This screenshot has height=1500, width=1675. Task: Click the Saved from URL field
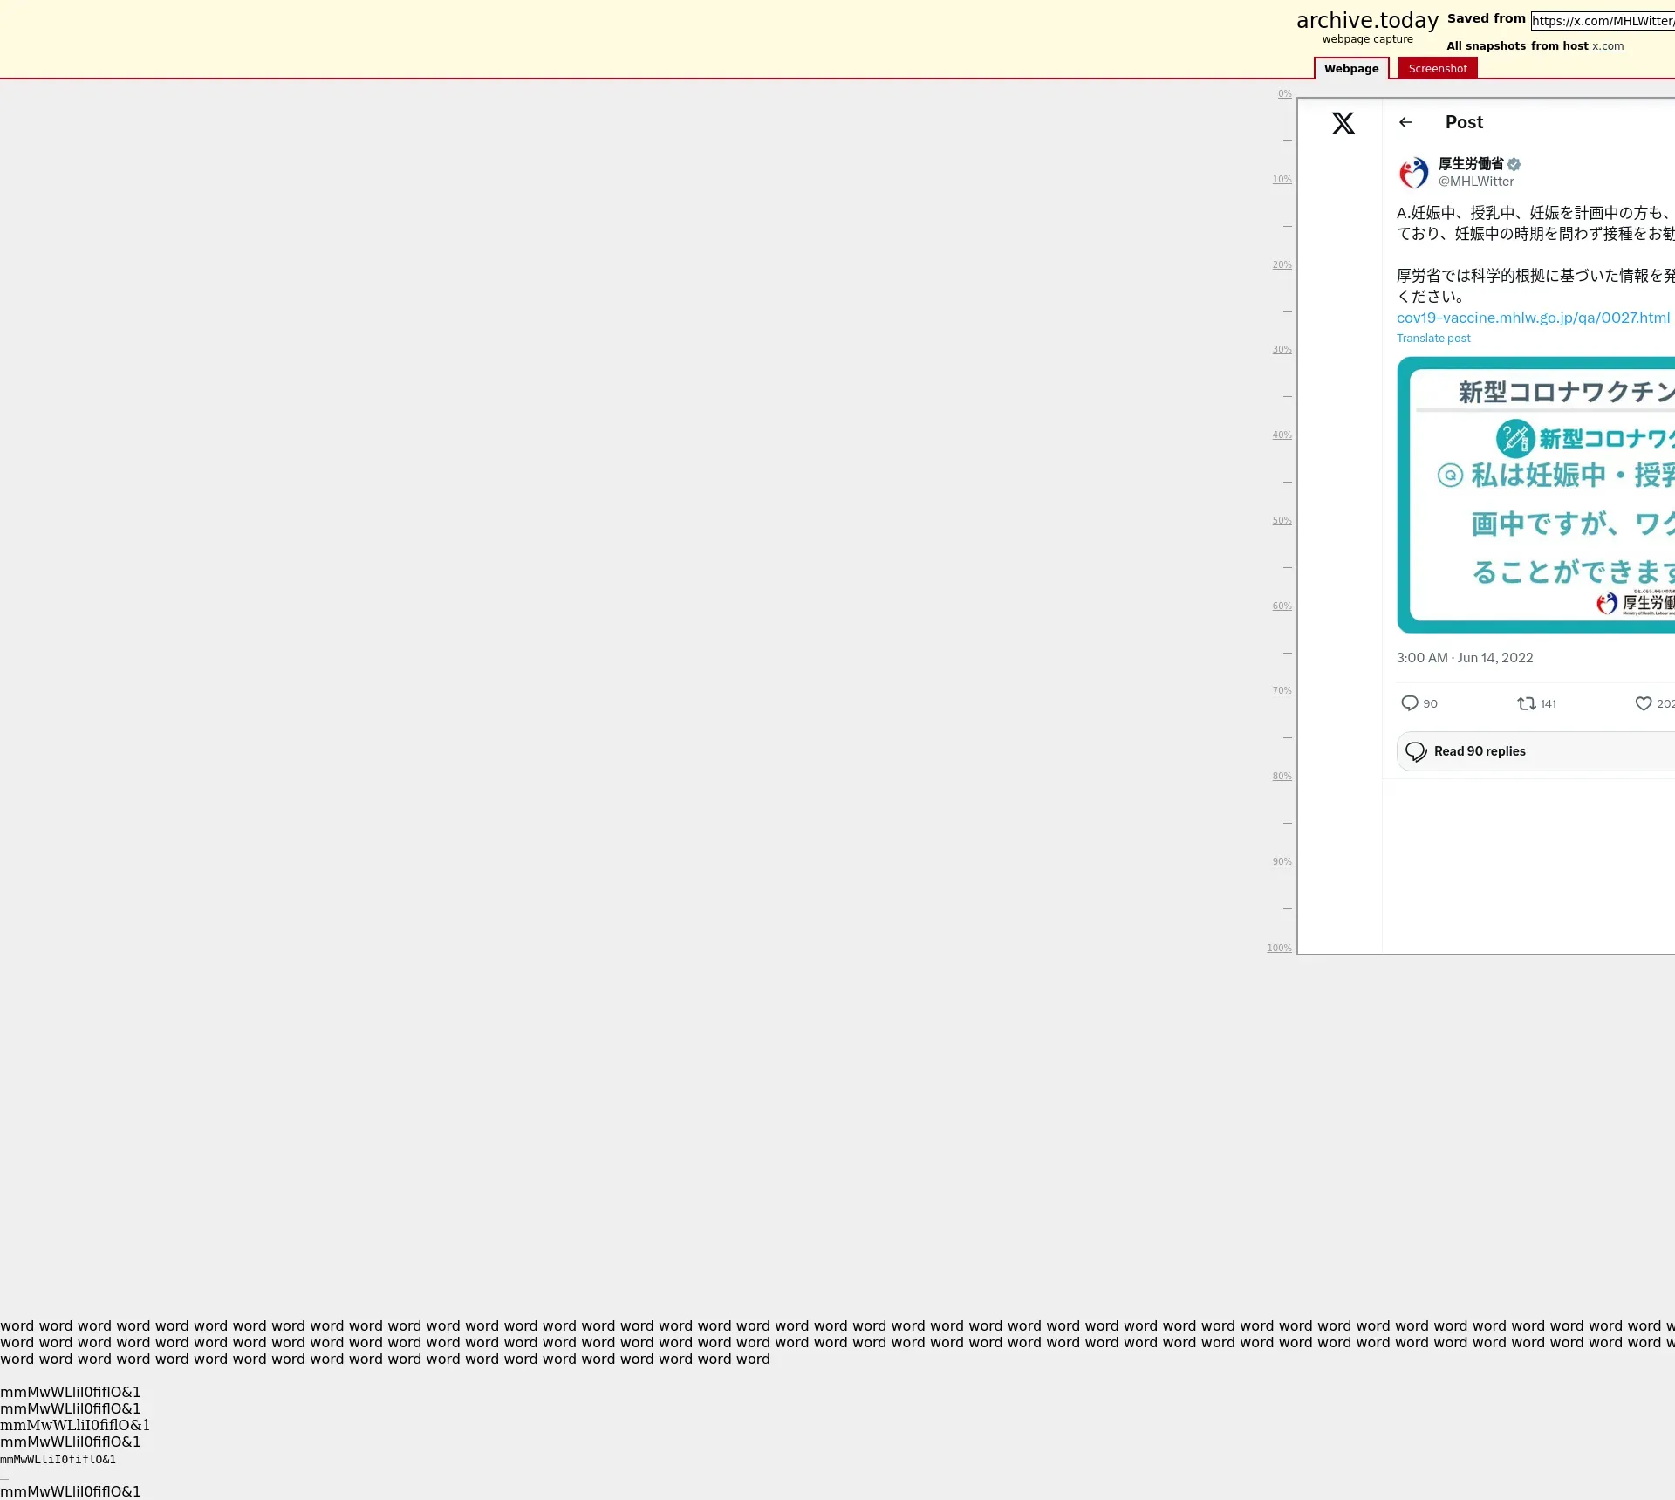[x=1602, y=21]
